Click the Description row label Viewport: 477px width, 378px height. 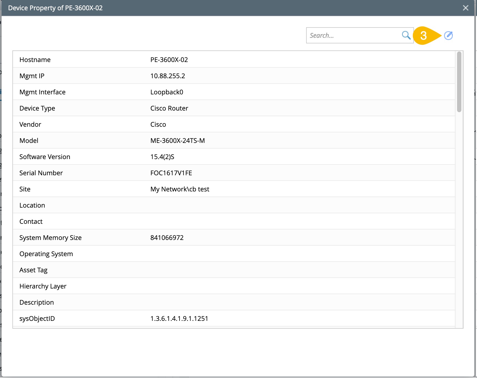[37, 302]
